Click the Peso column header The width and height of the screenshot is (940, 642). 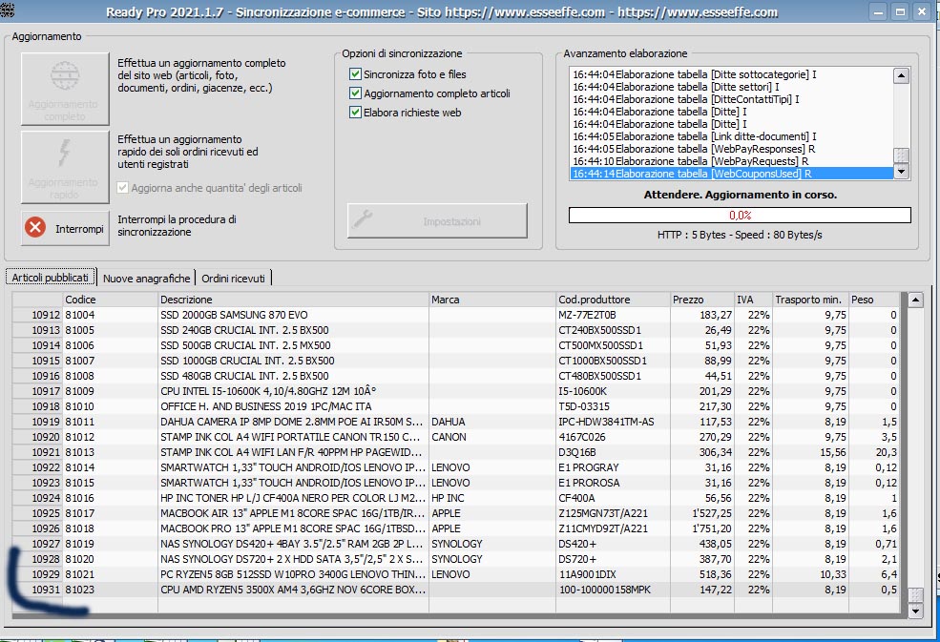(874, 300)
